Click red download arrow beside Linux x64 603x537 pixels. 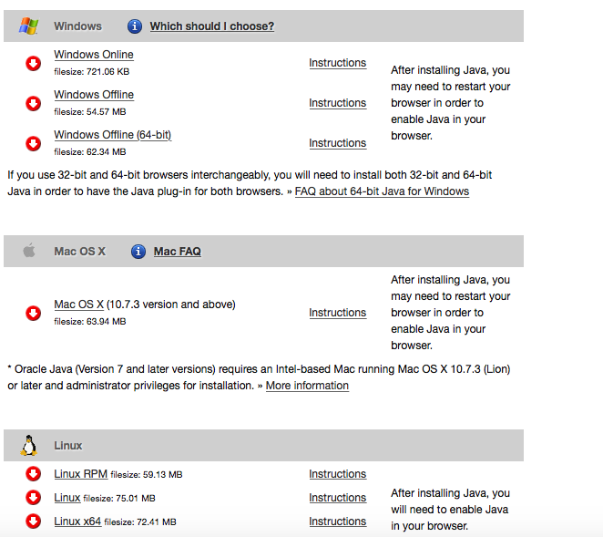(x=34, y=521)
